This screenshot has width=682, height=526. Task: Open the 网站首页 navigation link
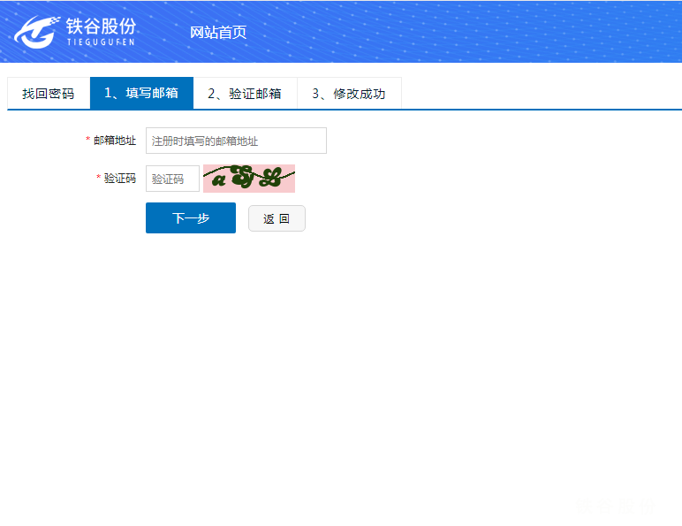(x=217, y=33)
